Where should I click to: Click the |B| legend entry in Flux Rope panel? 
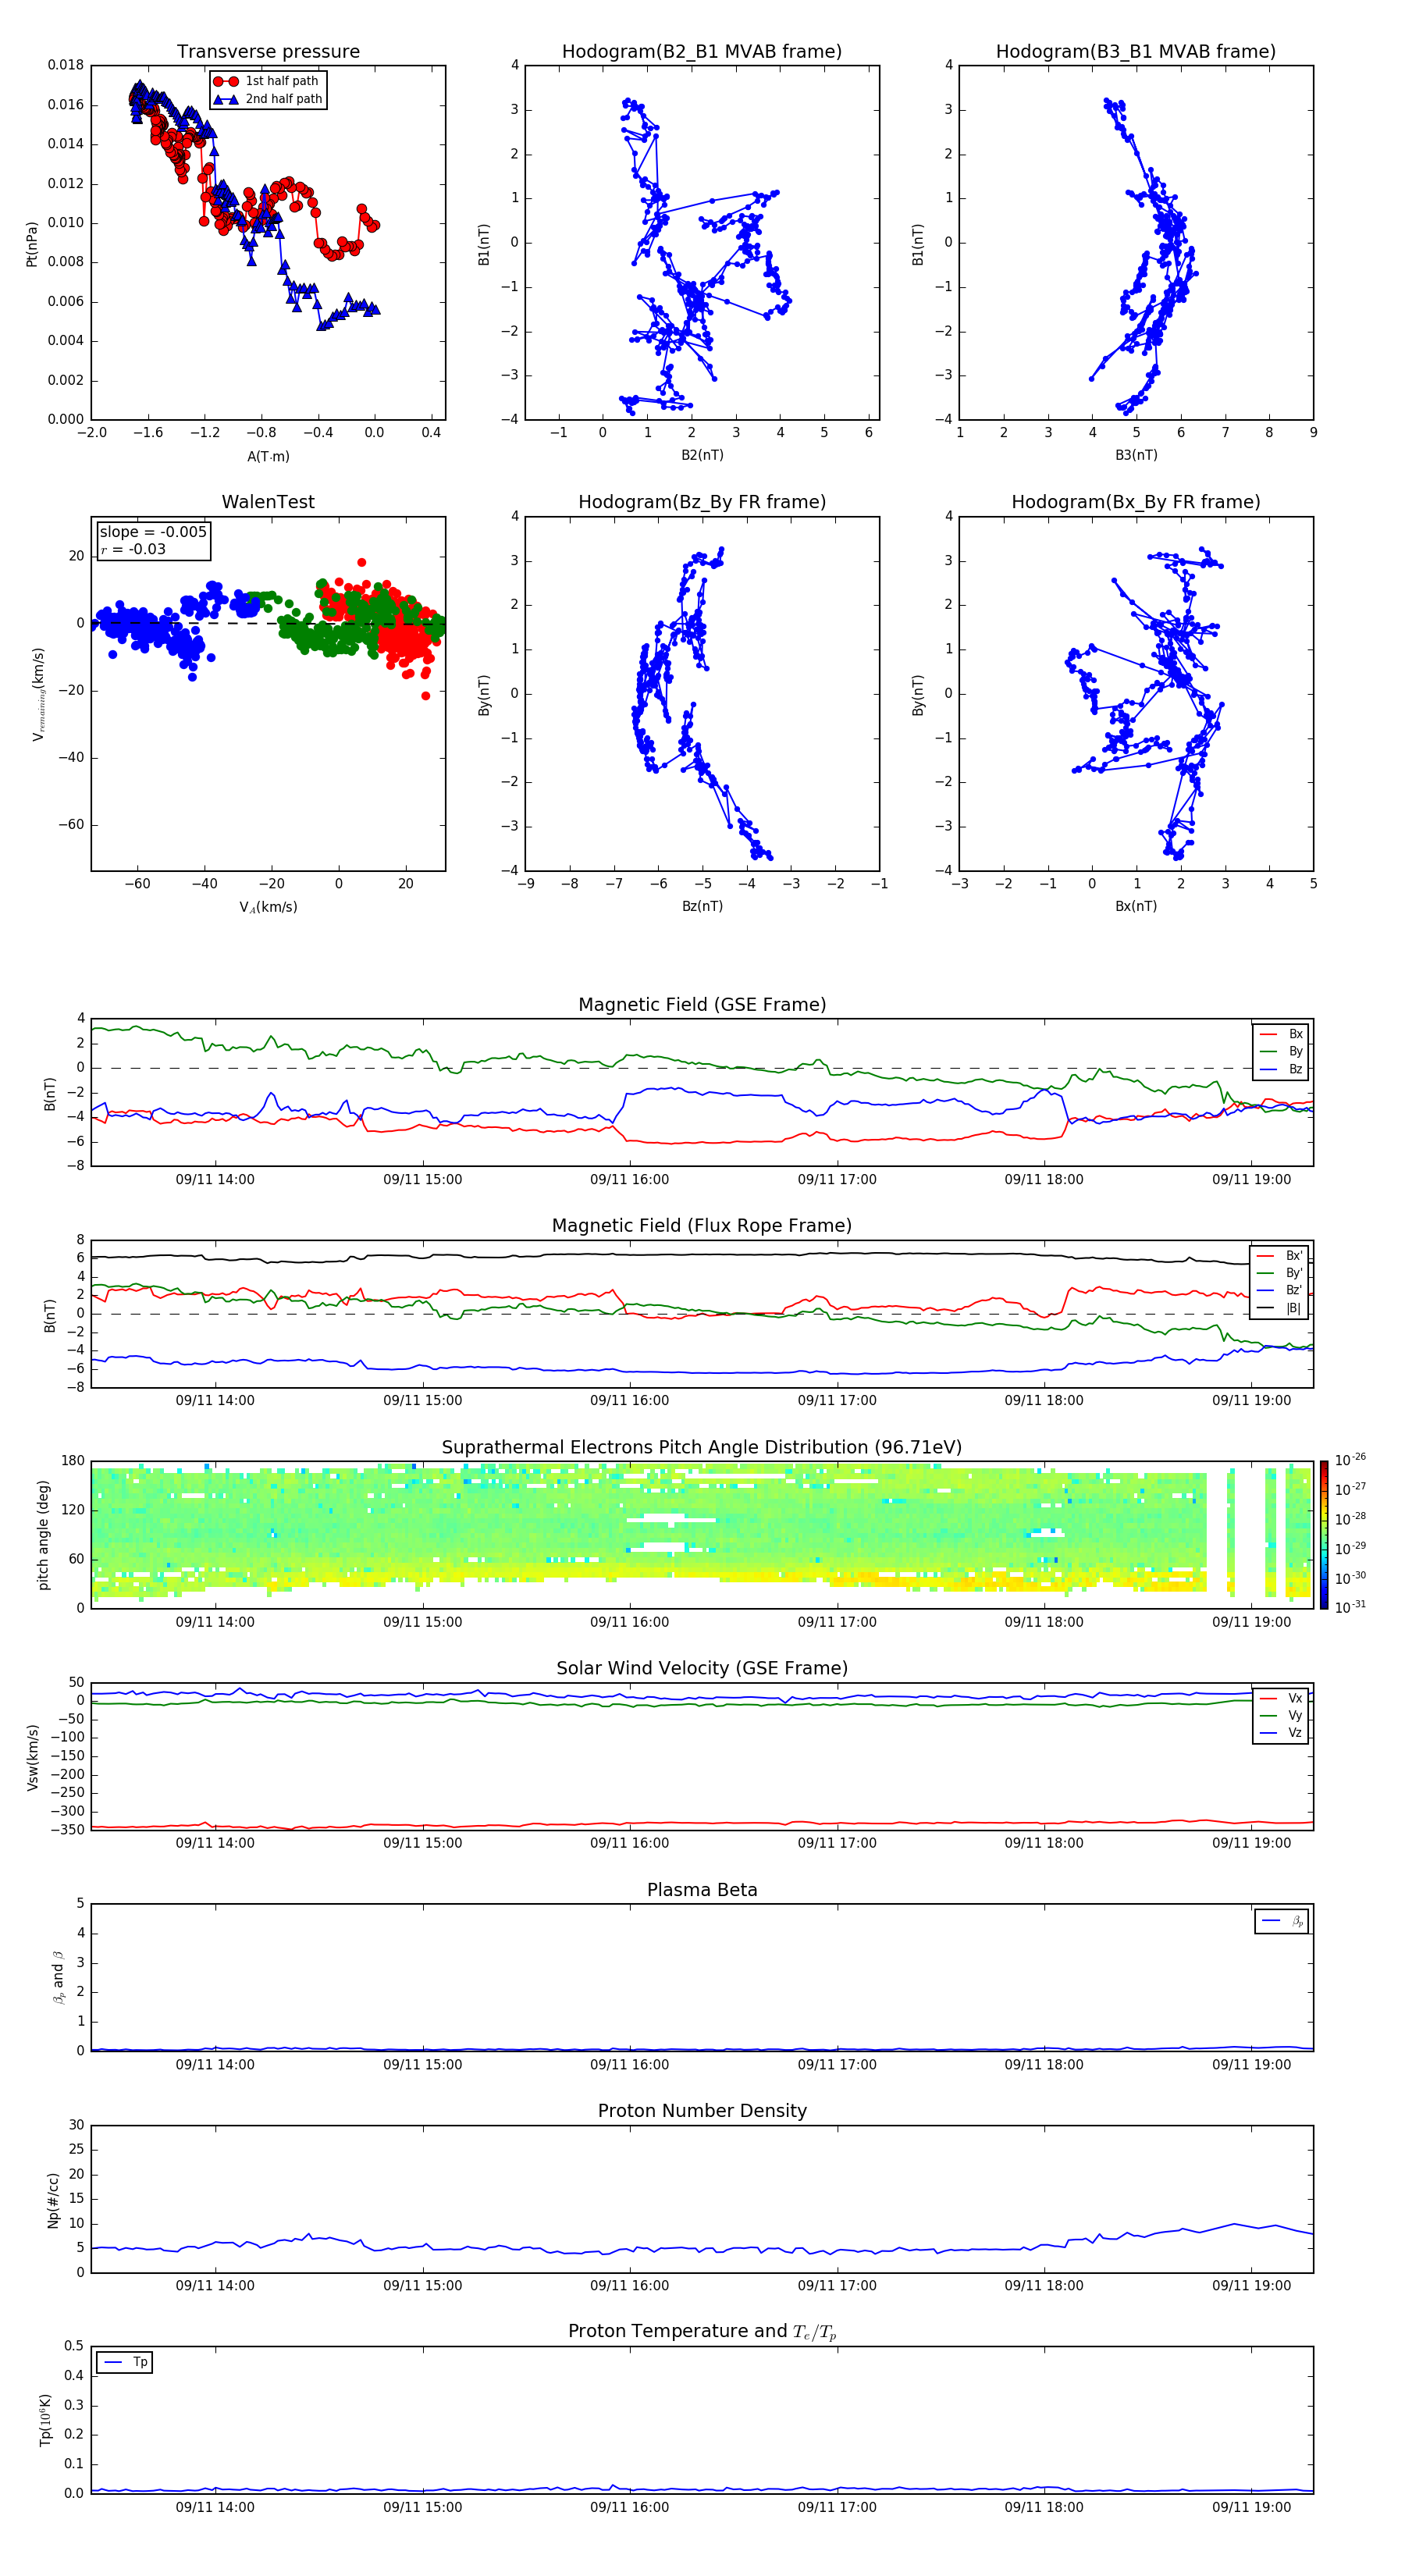coord(1280,1308)
